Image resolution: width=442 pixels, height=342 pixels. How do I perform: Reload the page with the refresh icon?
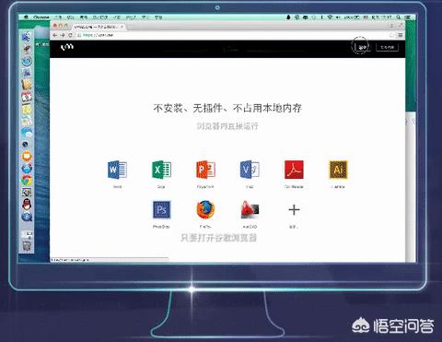coord(70,35)
